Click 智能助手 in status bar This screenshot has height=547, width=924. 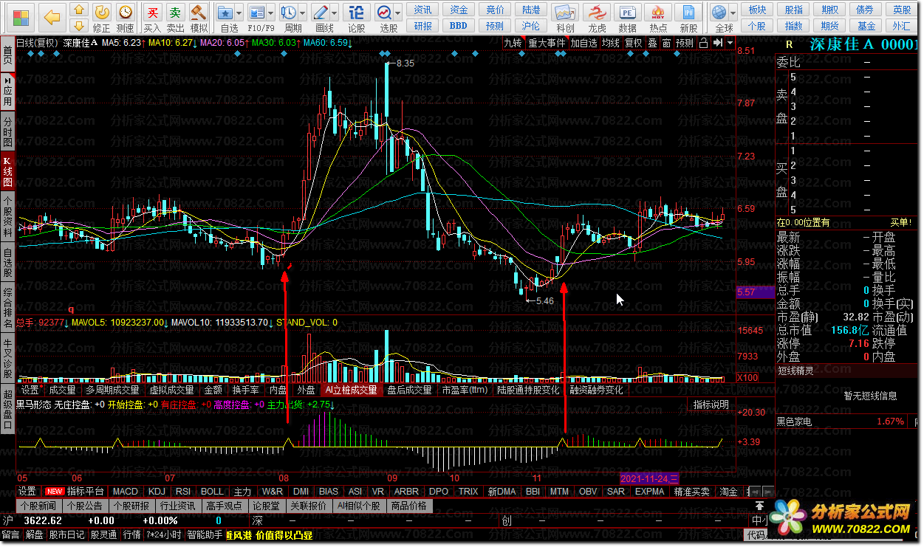pos(205,534)
